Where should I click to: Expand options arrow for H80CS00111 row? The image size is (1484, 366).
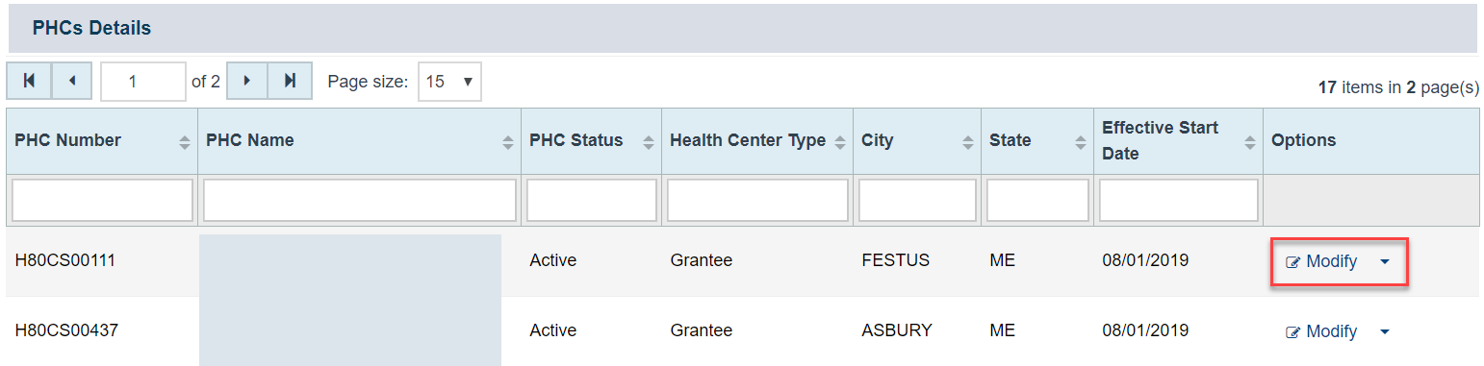tap(1385, 261)
